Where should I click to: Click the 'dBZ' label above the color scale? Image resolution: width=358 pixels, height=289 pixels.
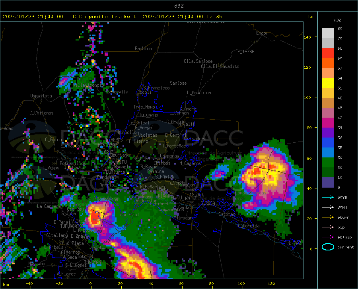point(337,20)
